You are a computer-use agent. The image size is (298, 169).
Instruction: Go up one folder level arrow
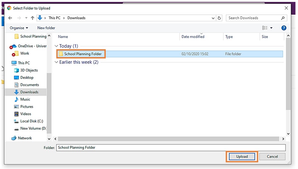pyautogui.click(x=32, y=18)
